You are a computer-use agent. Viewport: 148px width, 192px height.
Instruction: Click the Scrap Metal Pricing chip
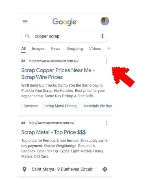pos(60,106)
